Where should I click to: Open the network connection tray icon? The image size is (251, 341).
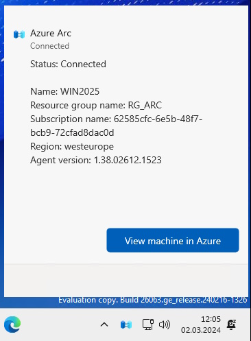tap(148, 325)
